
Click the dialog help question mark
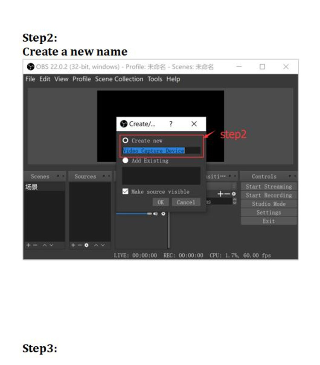[171, 124]
